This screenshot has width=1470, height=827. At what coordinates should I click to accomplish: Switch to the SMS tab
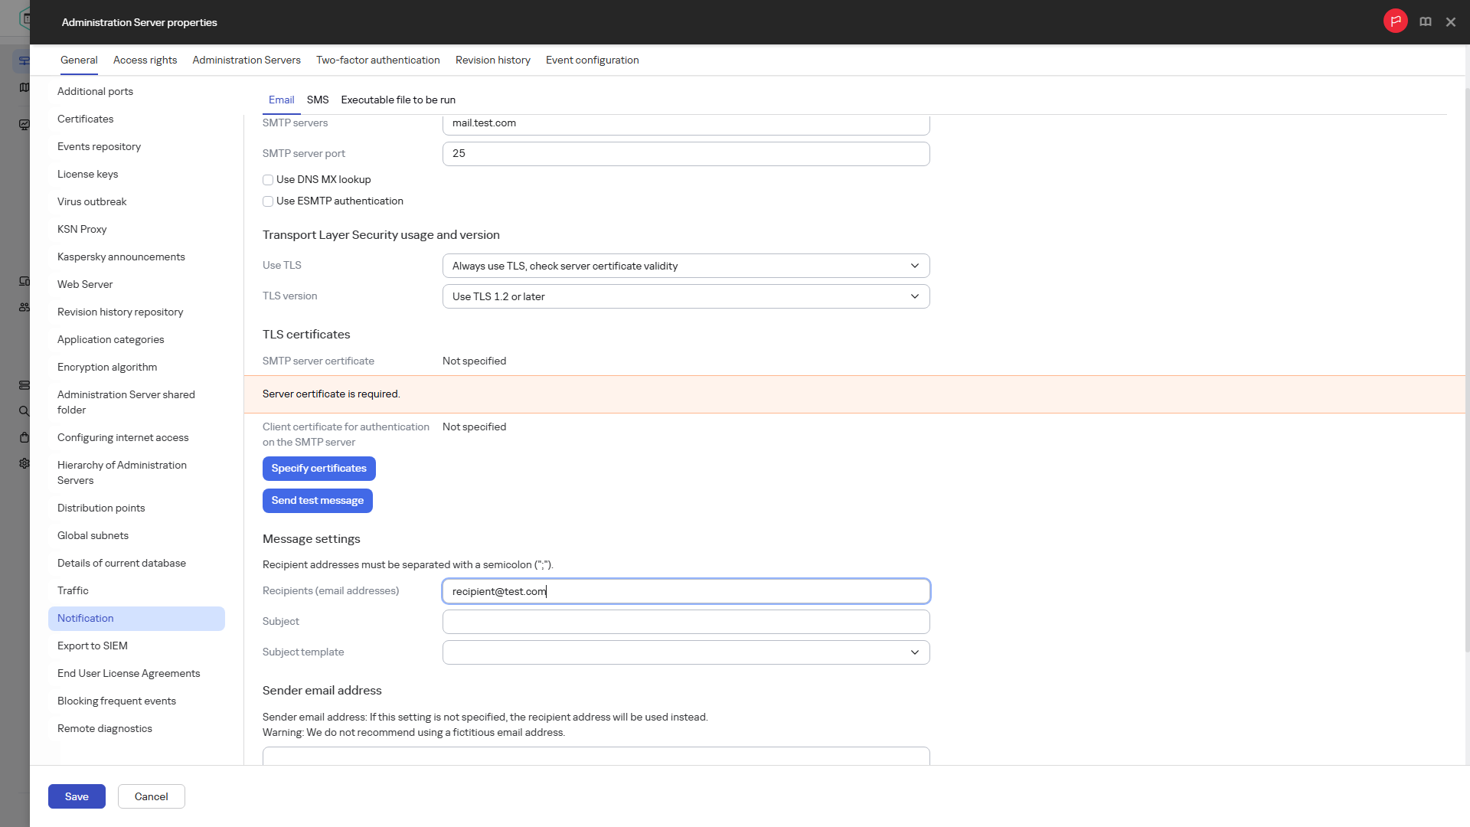pos(318,100)
